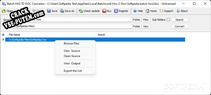Click the app icon in title bar
The image size is (211, 95).
[x=4, y=4]
